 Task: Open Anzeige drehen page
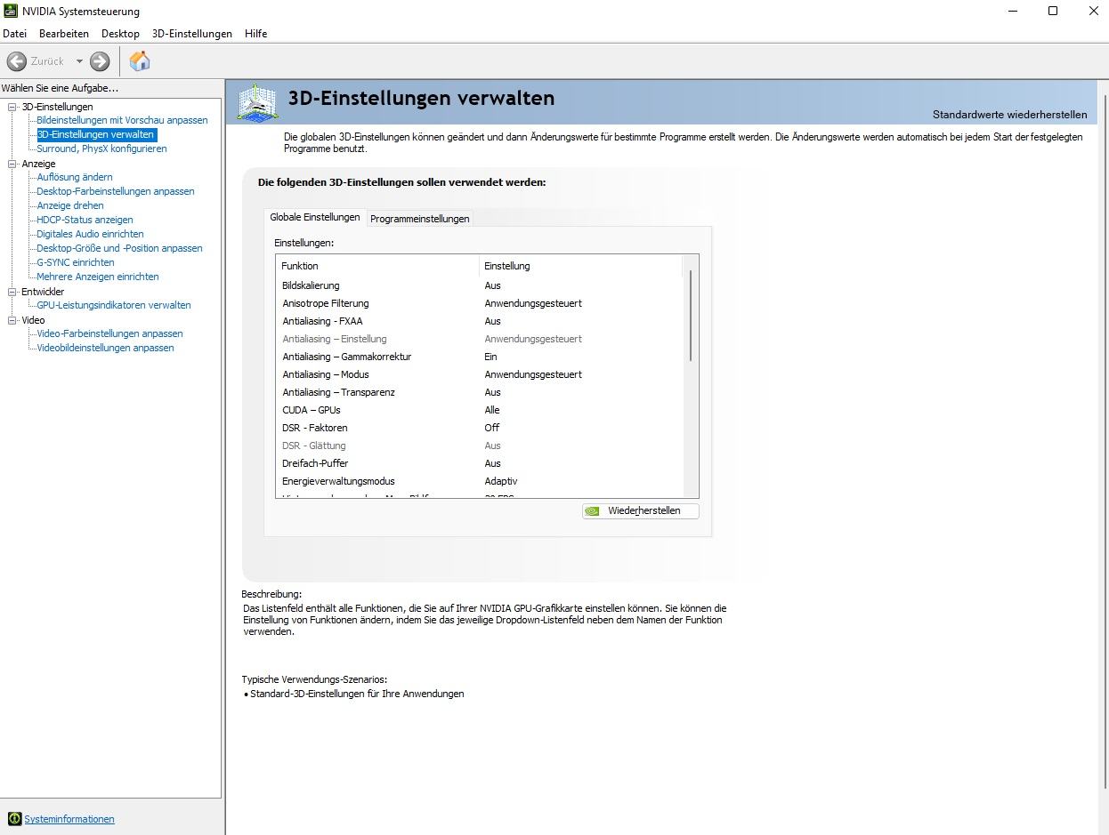pyautogui.click(x=70, y=205)
